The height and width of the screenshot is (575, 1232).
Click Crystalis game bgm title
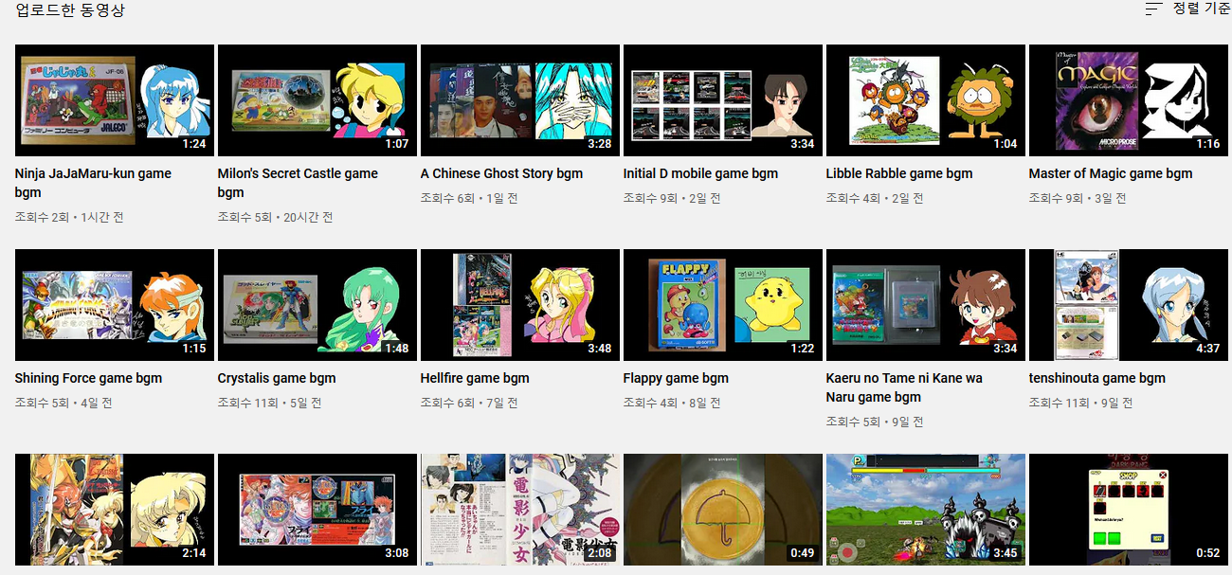coord(277,378)
